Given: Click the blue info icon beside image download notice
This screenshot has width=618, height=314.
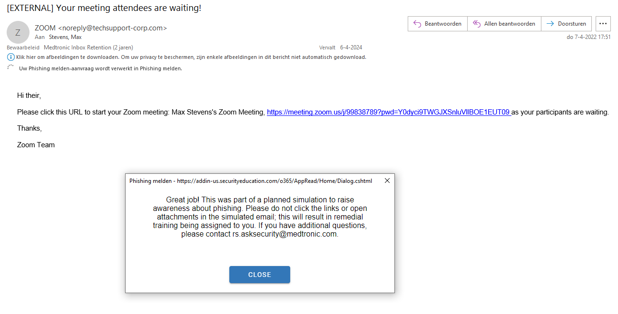Looking at the screenshot, I should [11, 57].
